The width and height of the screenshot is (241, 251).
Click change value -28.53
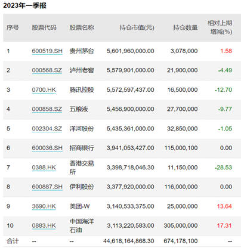click(223, 168)
